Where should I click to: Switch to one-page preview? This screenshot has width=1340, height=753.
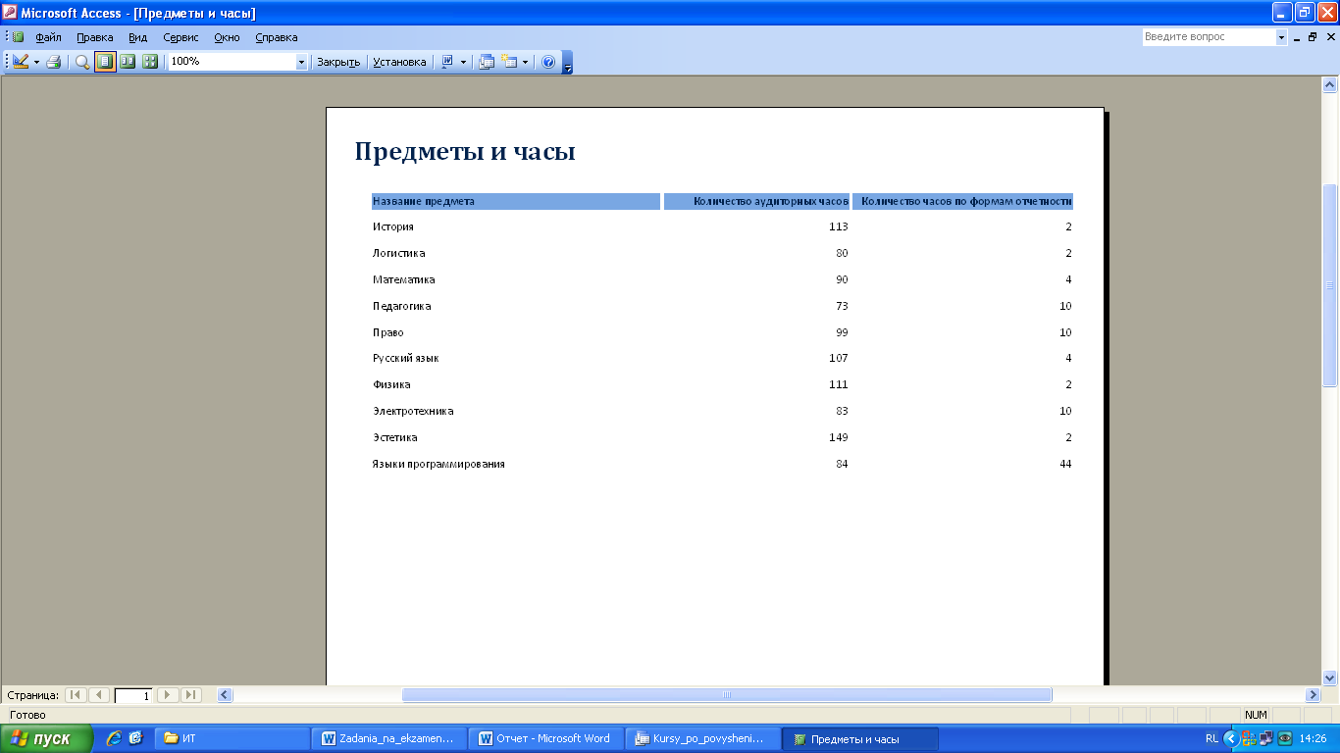(x=105, y=62)
